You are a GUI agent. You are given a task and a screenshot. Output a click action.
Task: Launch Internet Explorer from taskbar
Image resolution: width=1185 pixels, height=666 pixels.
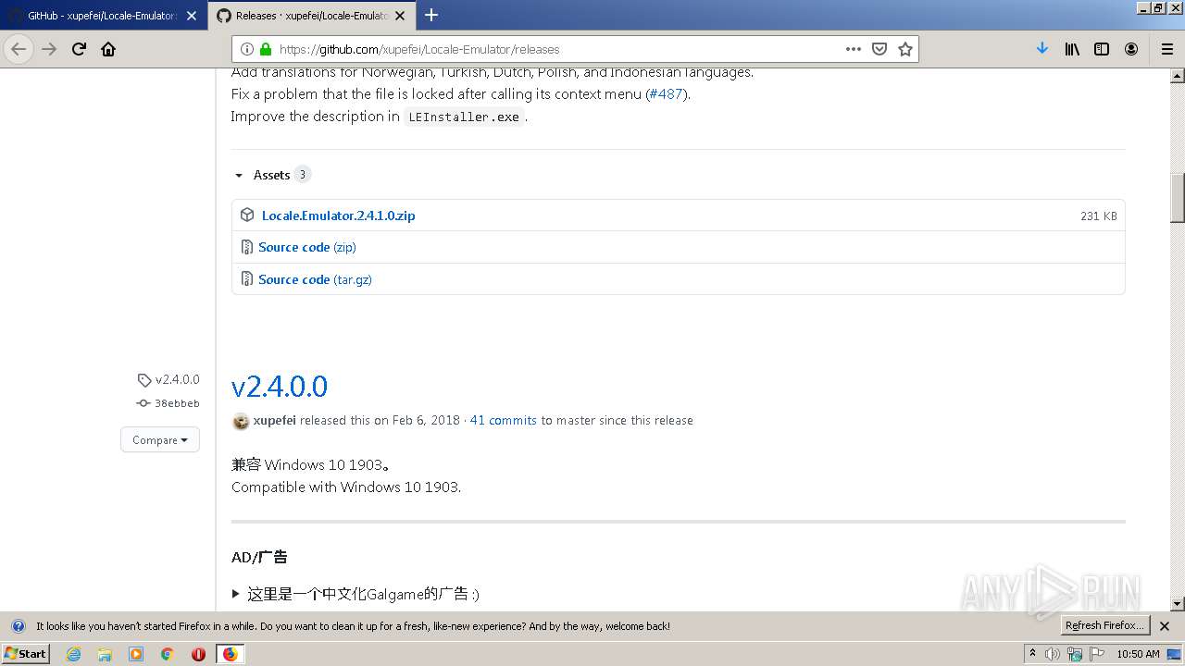coord(73,654)
